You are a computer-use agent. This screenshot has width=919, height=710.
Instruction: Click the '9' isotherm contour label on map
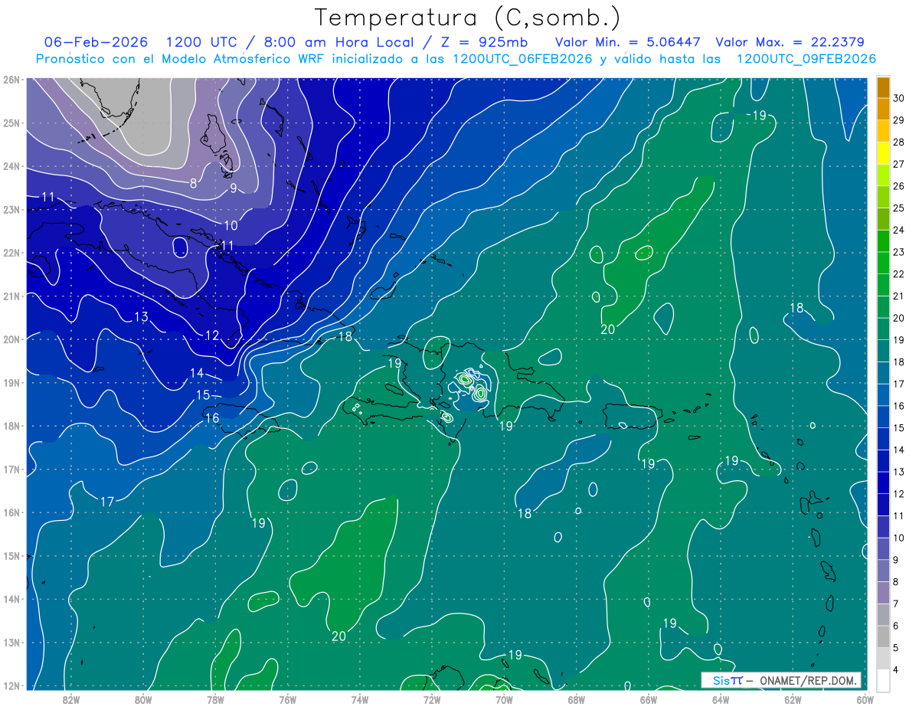click(x=233, y=188)
